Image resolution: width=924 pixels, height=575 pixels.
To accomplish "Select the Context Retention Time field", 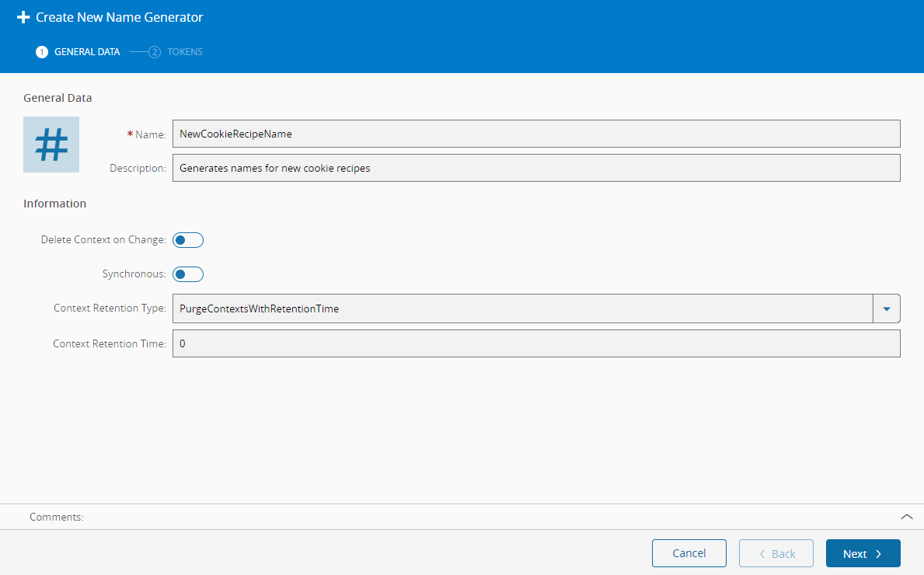I will tap(535, 343).
